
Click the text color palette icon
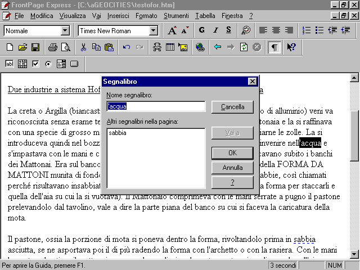[246, 30]
